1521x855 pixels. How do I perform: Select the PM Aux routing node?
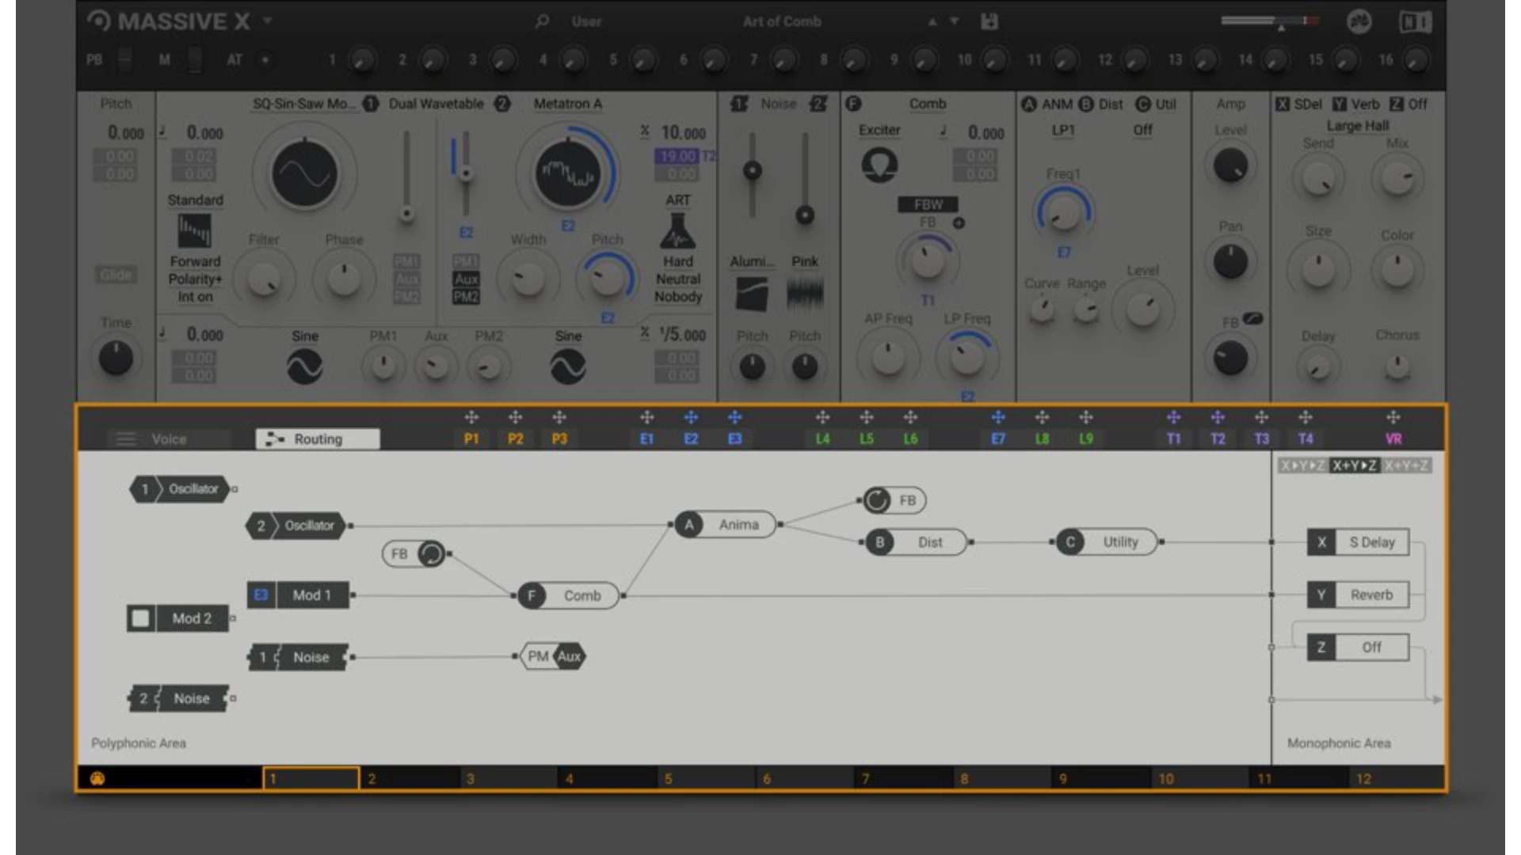pyautogui.click(x=553, y=656)
